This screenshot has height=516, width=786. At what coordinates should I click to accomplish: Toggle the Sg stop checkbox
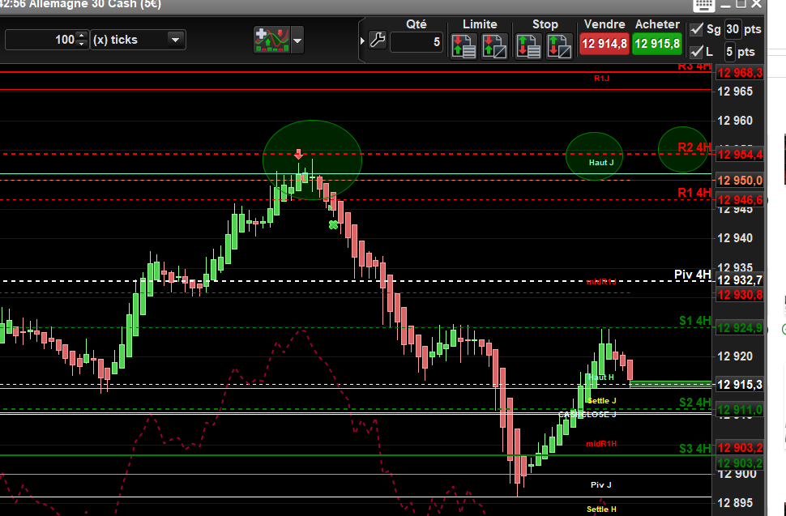(x=696, y=29)
